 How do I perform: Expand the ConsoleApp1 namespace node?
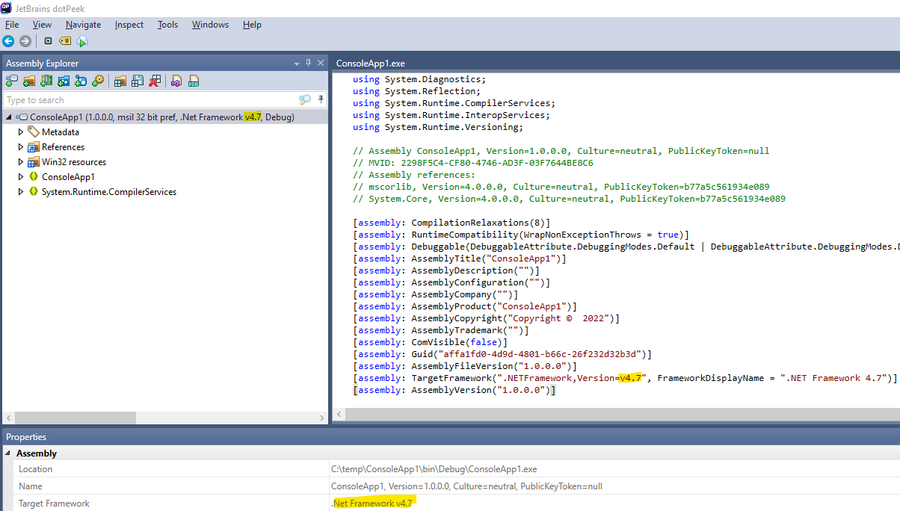pyautogui.click(x=21, y=176)
